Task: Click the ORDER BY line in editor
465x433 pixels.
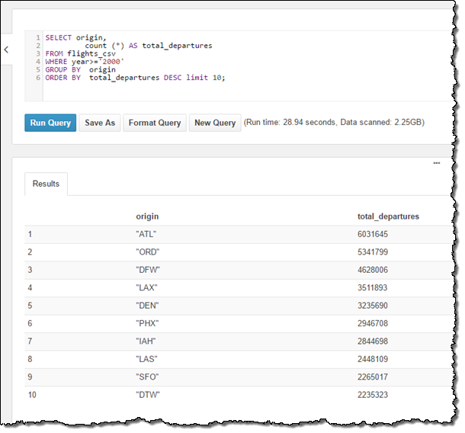Action: coord(135,78)
